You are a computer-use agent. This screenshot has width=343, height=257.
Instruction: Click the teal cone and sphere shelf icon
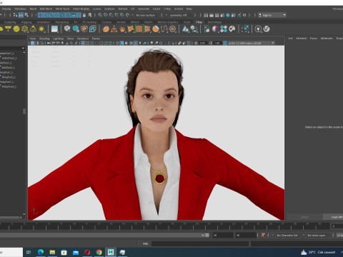186,29
